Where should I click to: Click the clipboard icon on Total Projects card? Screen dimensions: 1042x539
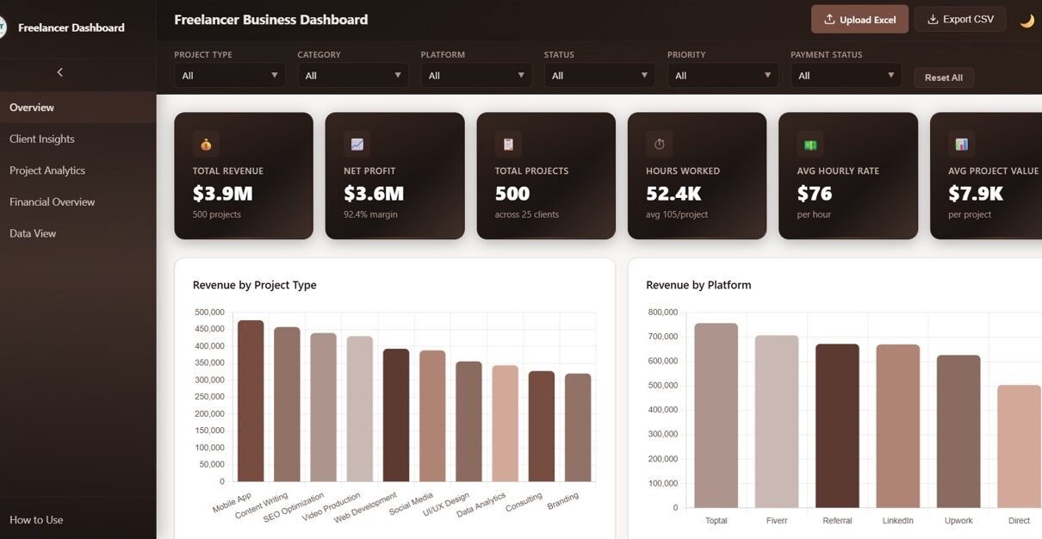508,145
